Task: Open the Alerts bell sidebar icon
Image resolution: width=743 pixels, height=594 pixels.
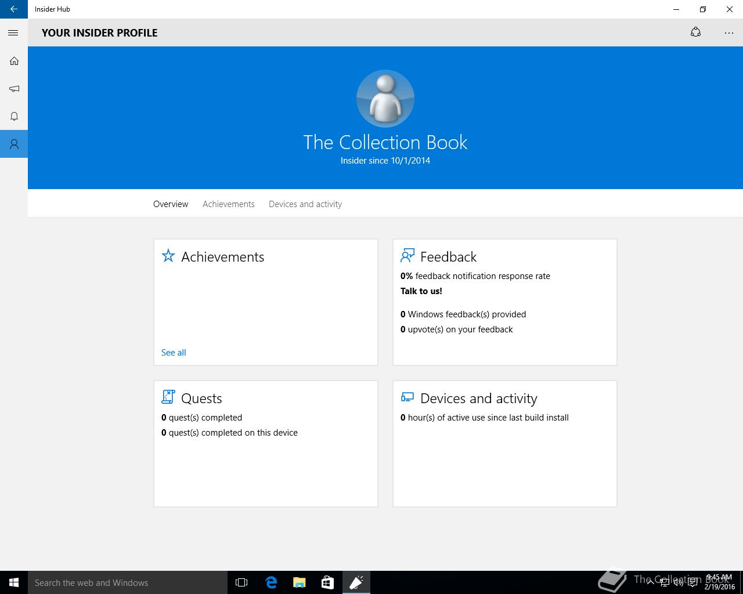Action: point(14,117)
